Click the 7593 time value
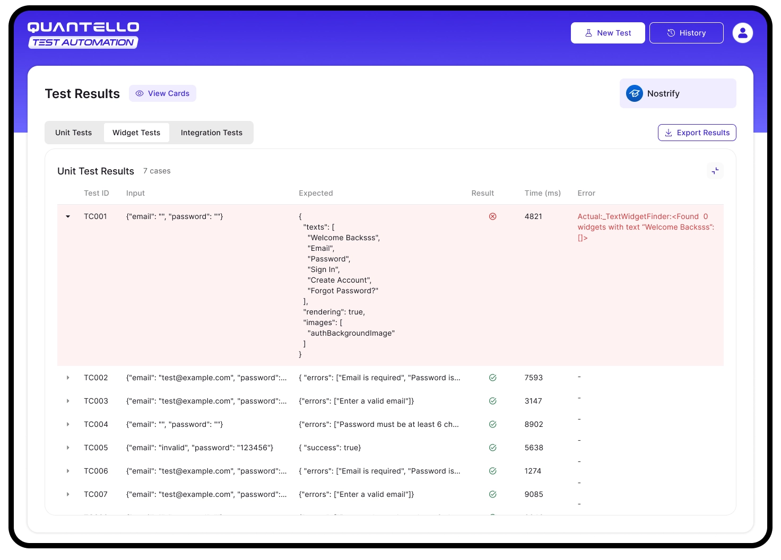This screenshot has height=560, width=781. pos(534,378)
